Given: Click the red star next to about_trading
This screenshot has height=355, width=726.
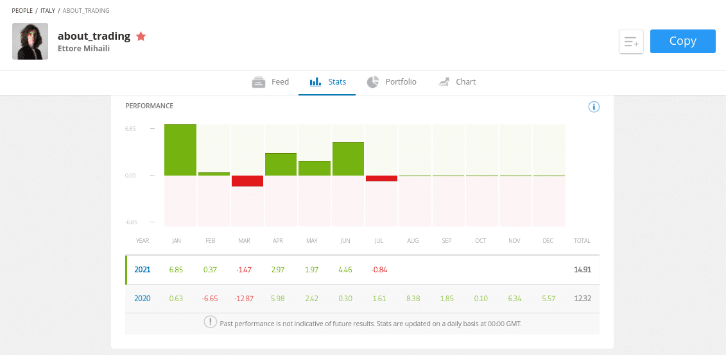Looking at the screenshot, I should pyautogui.click(x=141, y=36).
